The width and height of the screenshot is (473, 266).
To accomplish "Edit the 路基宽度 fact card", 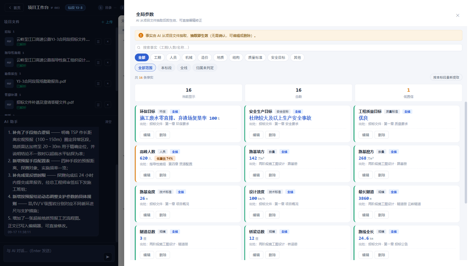I will [x=147, y=215].
